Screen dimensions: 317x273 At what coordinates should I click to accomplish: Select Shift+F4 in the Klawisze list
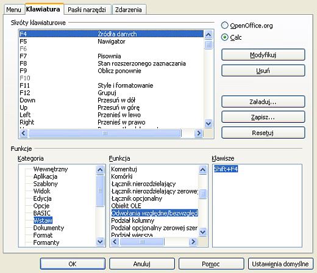coord(226,169)
